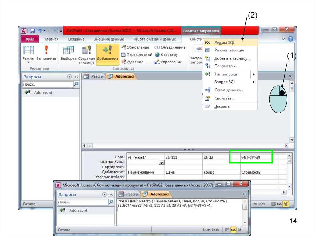Click the Наименование append-to cell
Image resolution: width=315 pixels, height=236 pixels.
click(146, 172)
